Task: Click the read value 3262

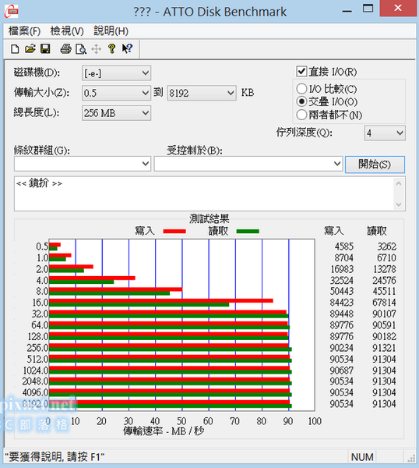Action: point(387,246)
